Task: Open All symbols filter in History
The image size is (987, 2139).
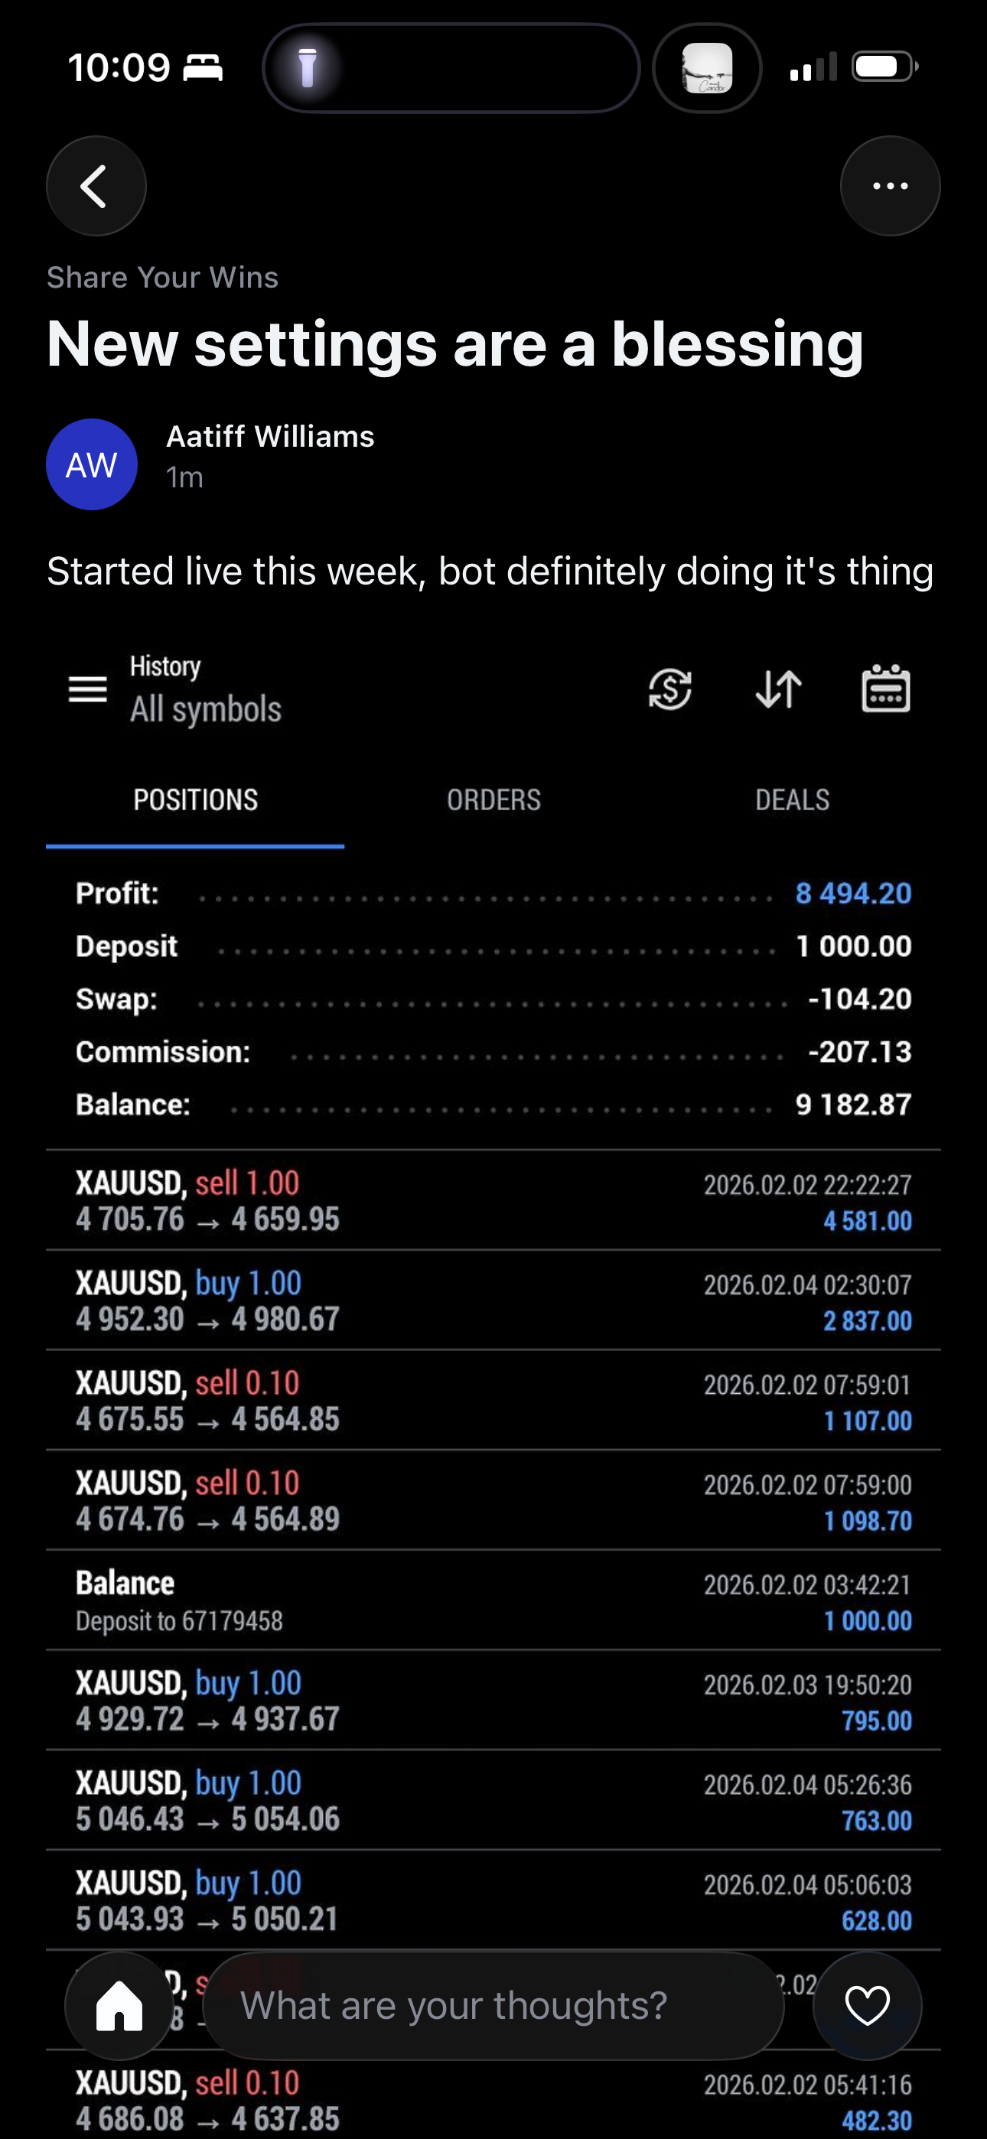Action: tap(205, 709)
